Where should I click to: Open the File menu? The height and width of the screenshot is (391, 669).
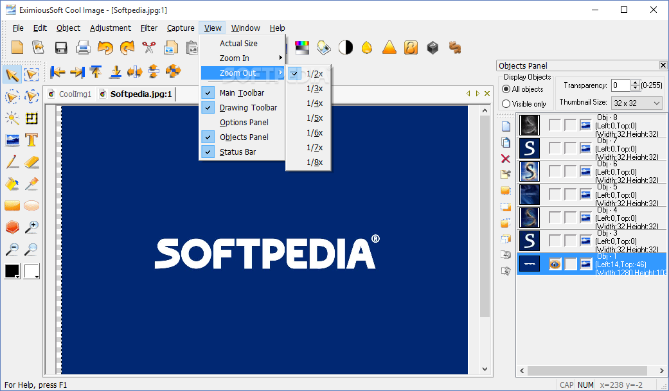pos(18,28)
